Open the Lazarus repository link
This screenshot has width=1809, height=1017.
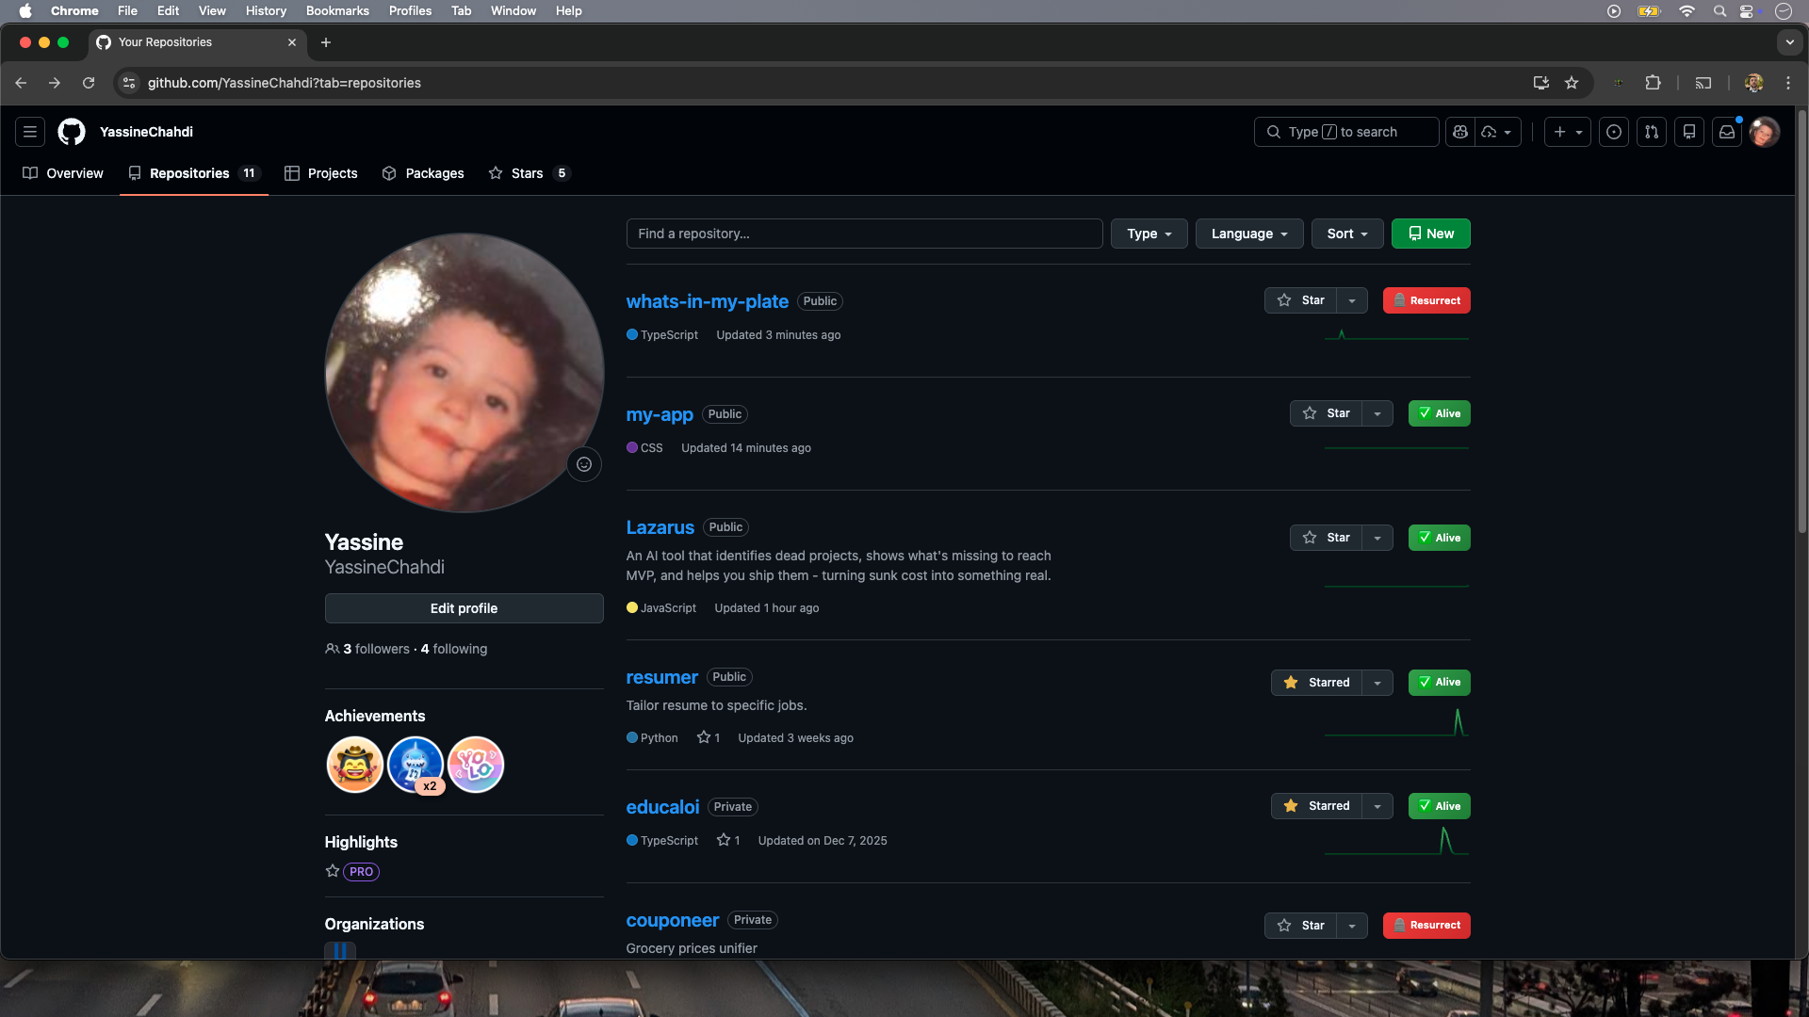point(660,527)
